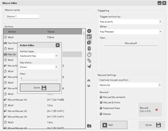This screenshot has width=168, height=131.
Task: Expand the Trigger actions by Key events dropdown
Action: coord(130,22)
